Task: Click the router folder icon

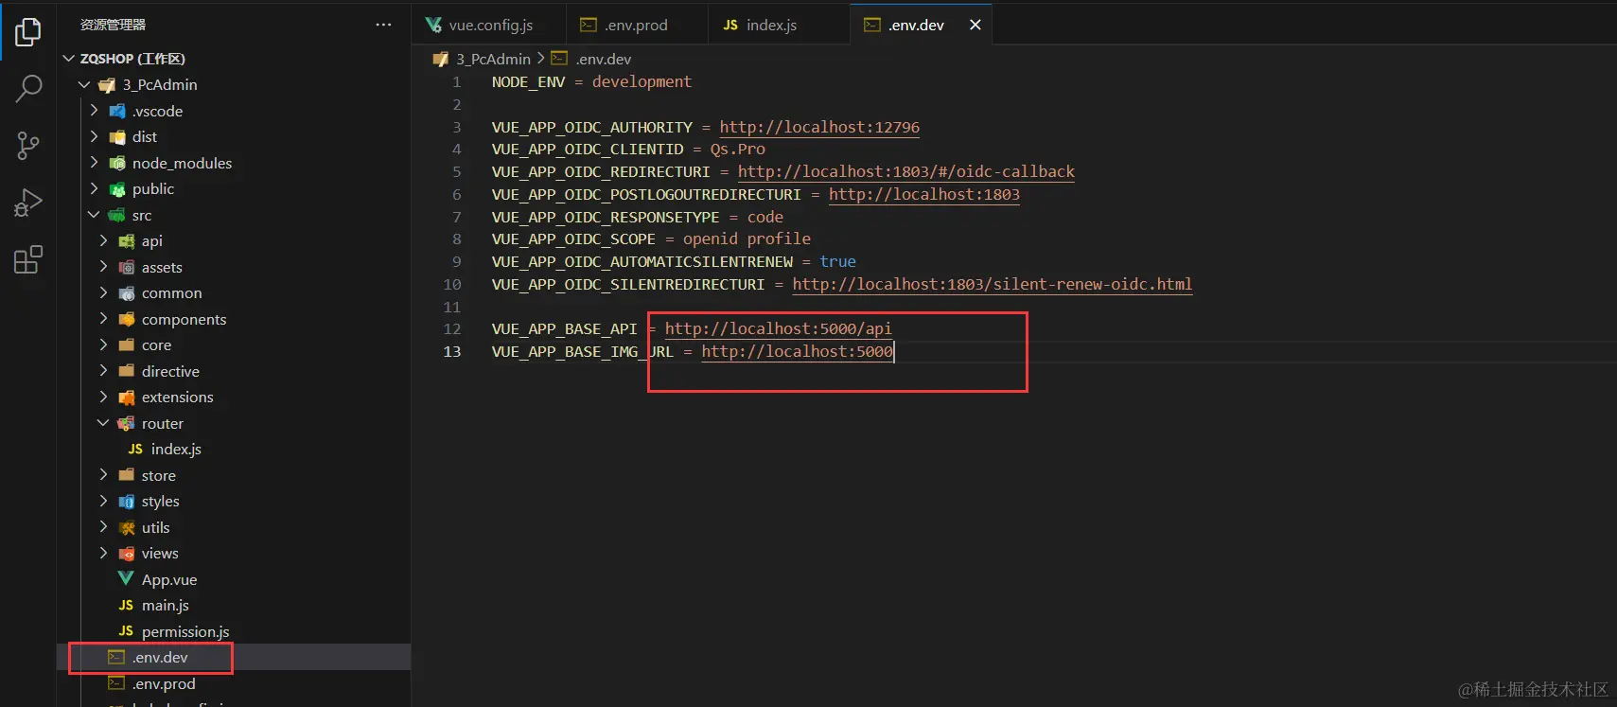Action: pyautogui.click(x=127, y=423)
